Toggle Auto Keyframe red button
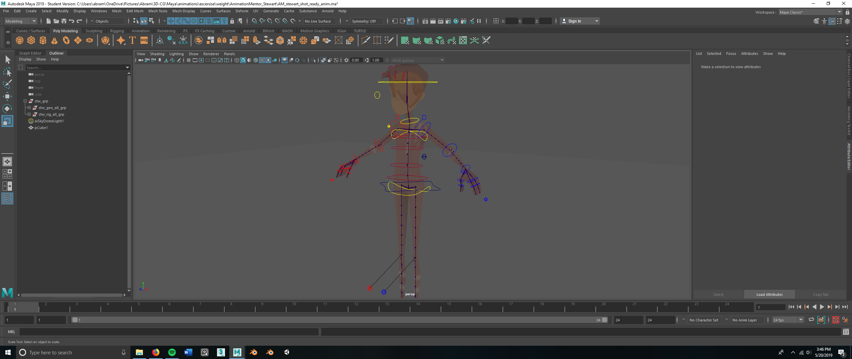Viewport: 852px width, 359px height. pos(835,320)
